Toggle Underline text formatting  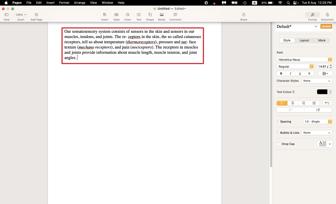(x=300, y=74)
